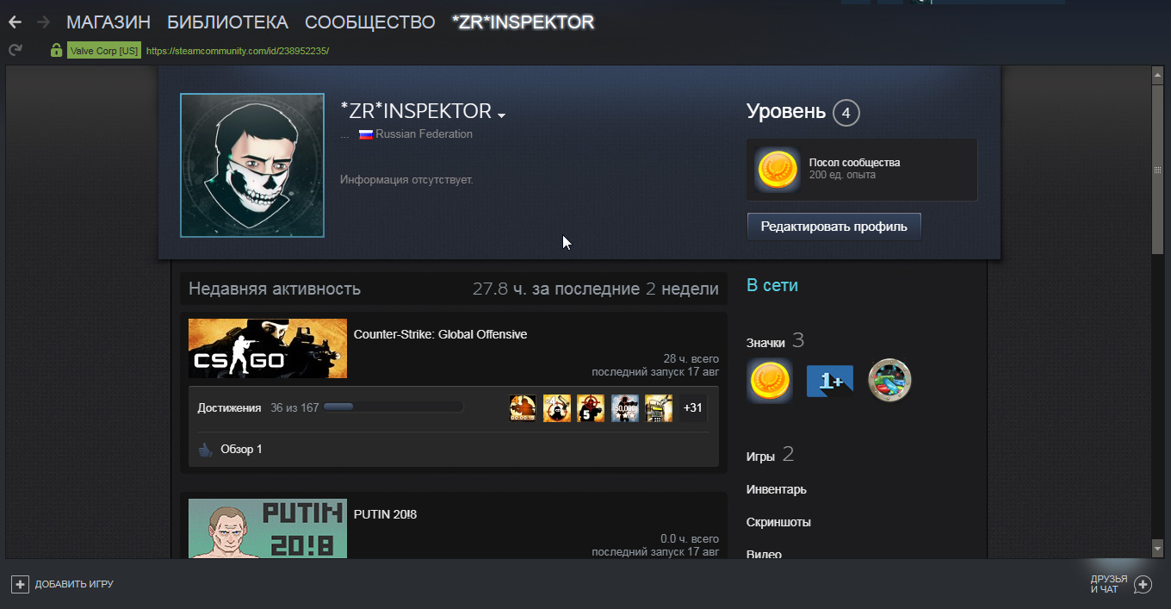Image resolution: width=1171 pixels, height=609 pixels.
Task: Open the blue 1+ badge
Action: 829,380
